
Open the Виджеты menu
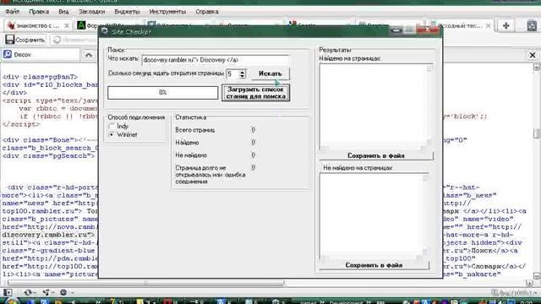[127, 11]
